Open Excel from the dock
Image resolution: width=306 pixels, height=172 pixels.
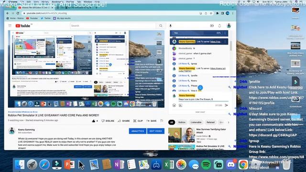click(169, 165)
